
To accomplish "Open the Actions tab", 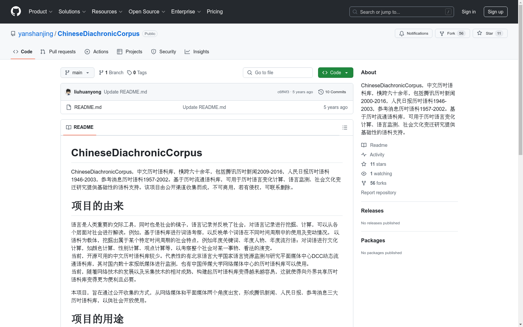I will coord(96,52).
